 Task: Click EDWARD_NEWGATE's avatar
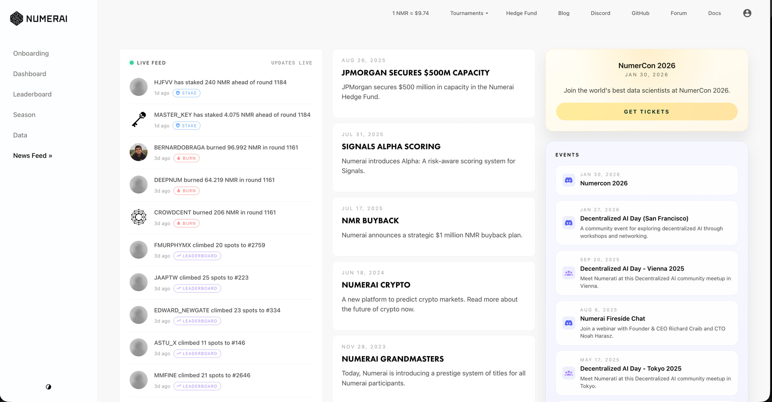pos(139,315)
